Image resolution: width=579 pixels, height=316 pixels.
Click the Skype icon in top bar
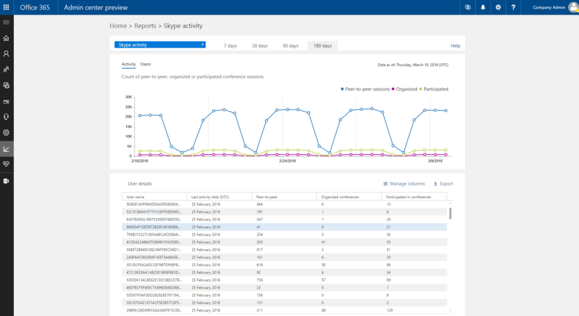pyautogui.click(x=468, y=7)
